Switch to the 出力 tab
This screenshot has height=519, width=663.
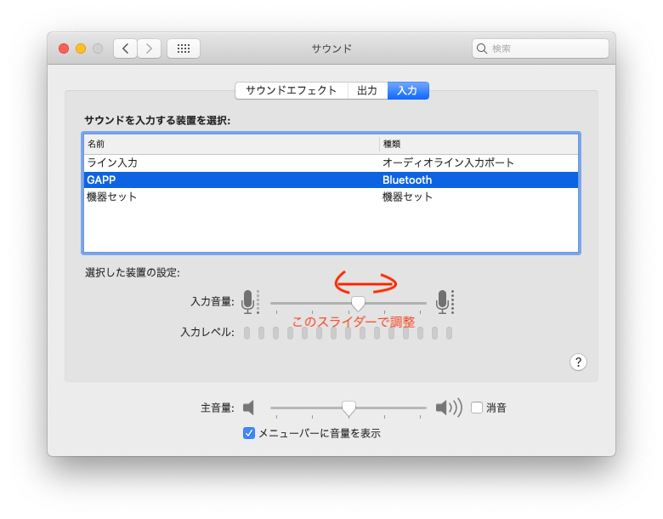click(367, 90)
